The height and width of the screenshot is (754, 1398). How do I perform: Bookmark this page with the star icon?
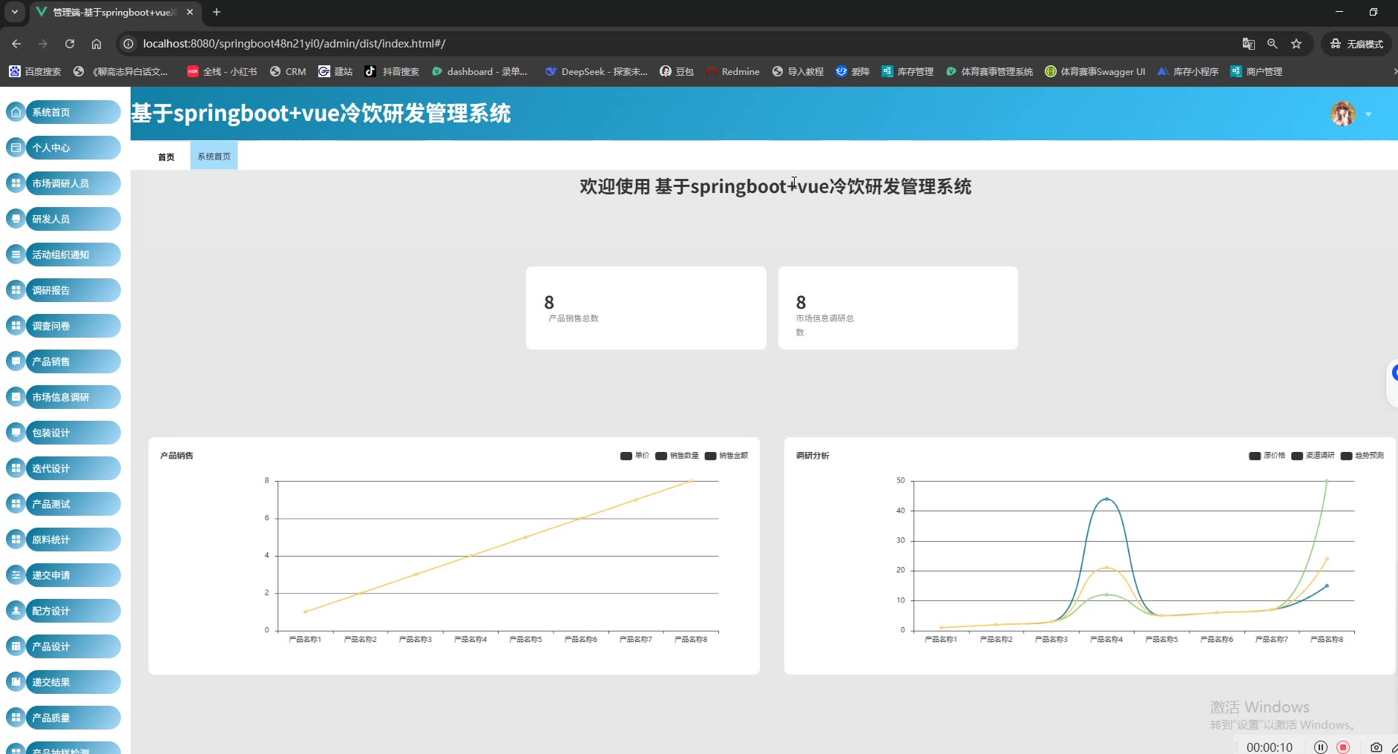(1296, 44)
